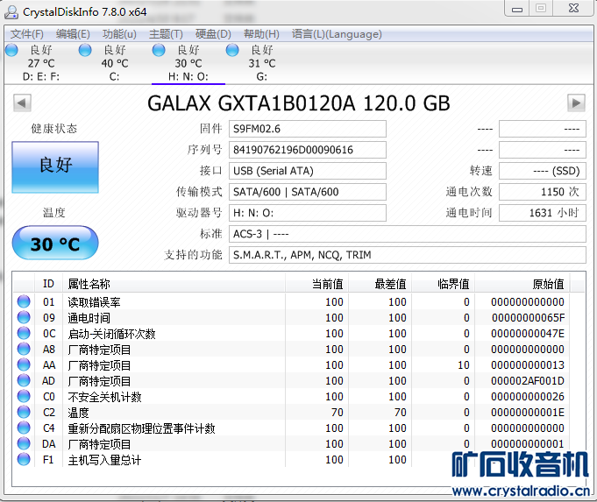Open the 帮助(H) menu

pyautogui.click(x=261, y=34)
